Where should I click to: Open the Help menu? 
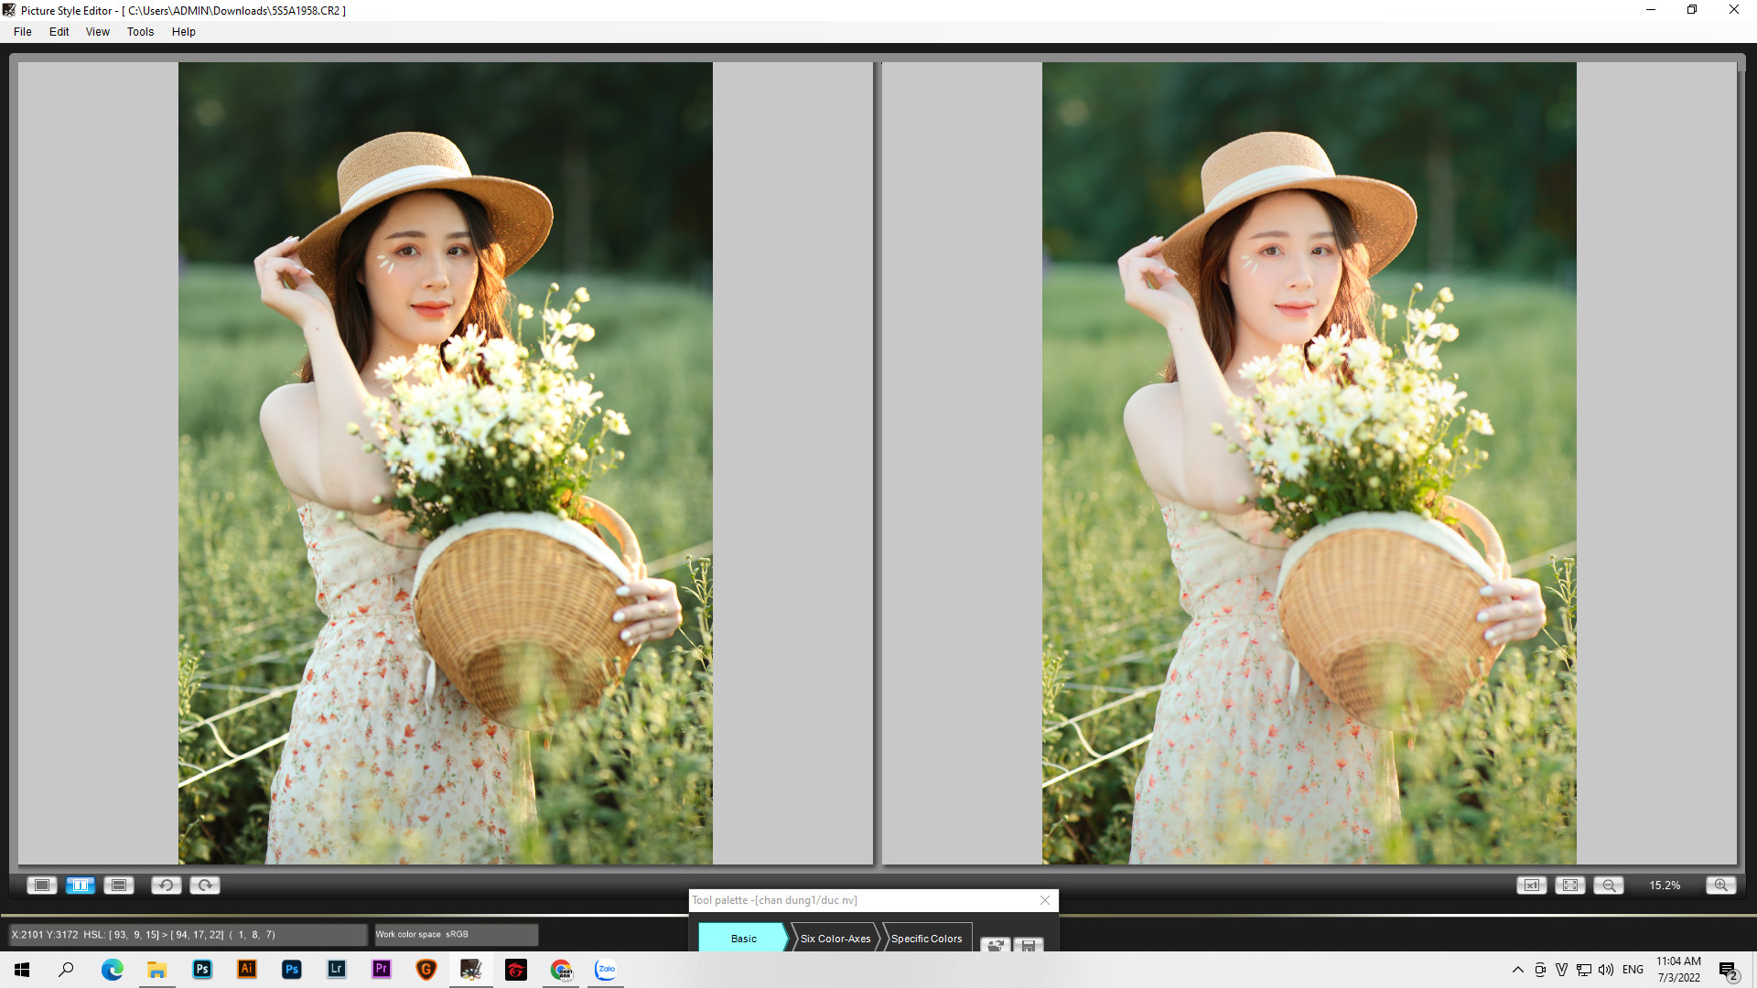[x=184, y=31]
